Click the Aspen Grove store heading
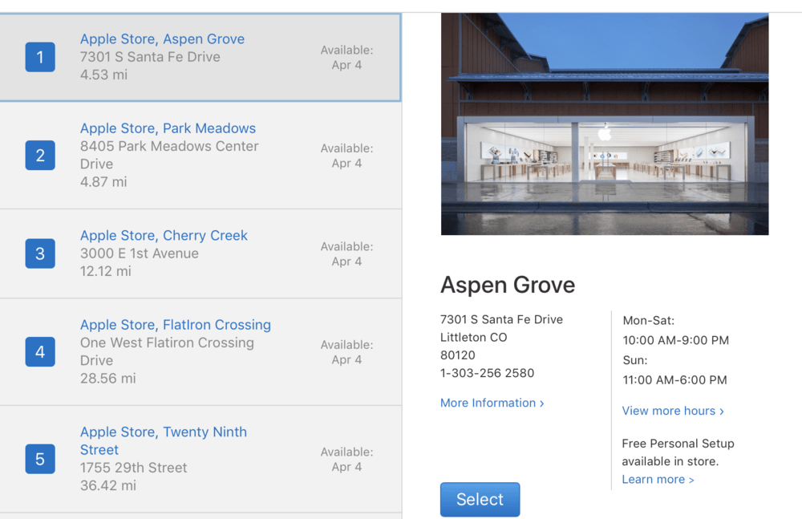The height and width of the screenshot is (519, 802). tap(507, 285)
